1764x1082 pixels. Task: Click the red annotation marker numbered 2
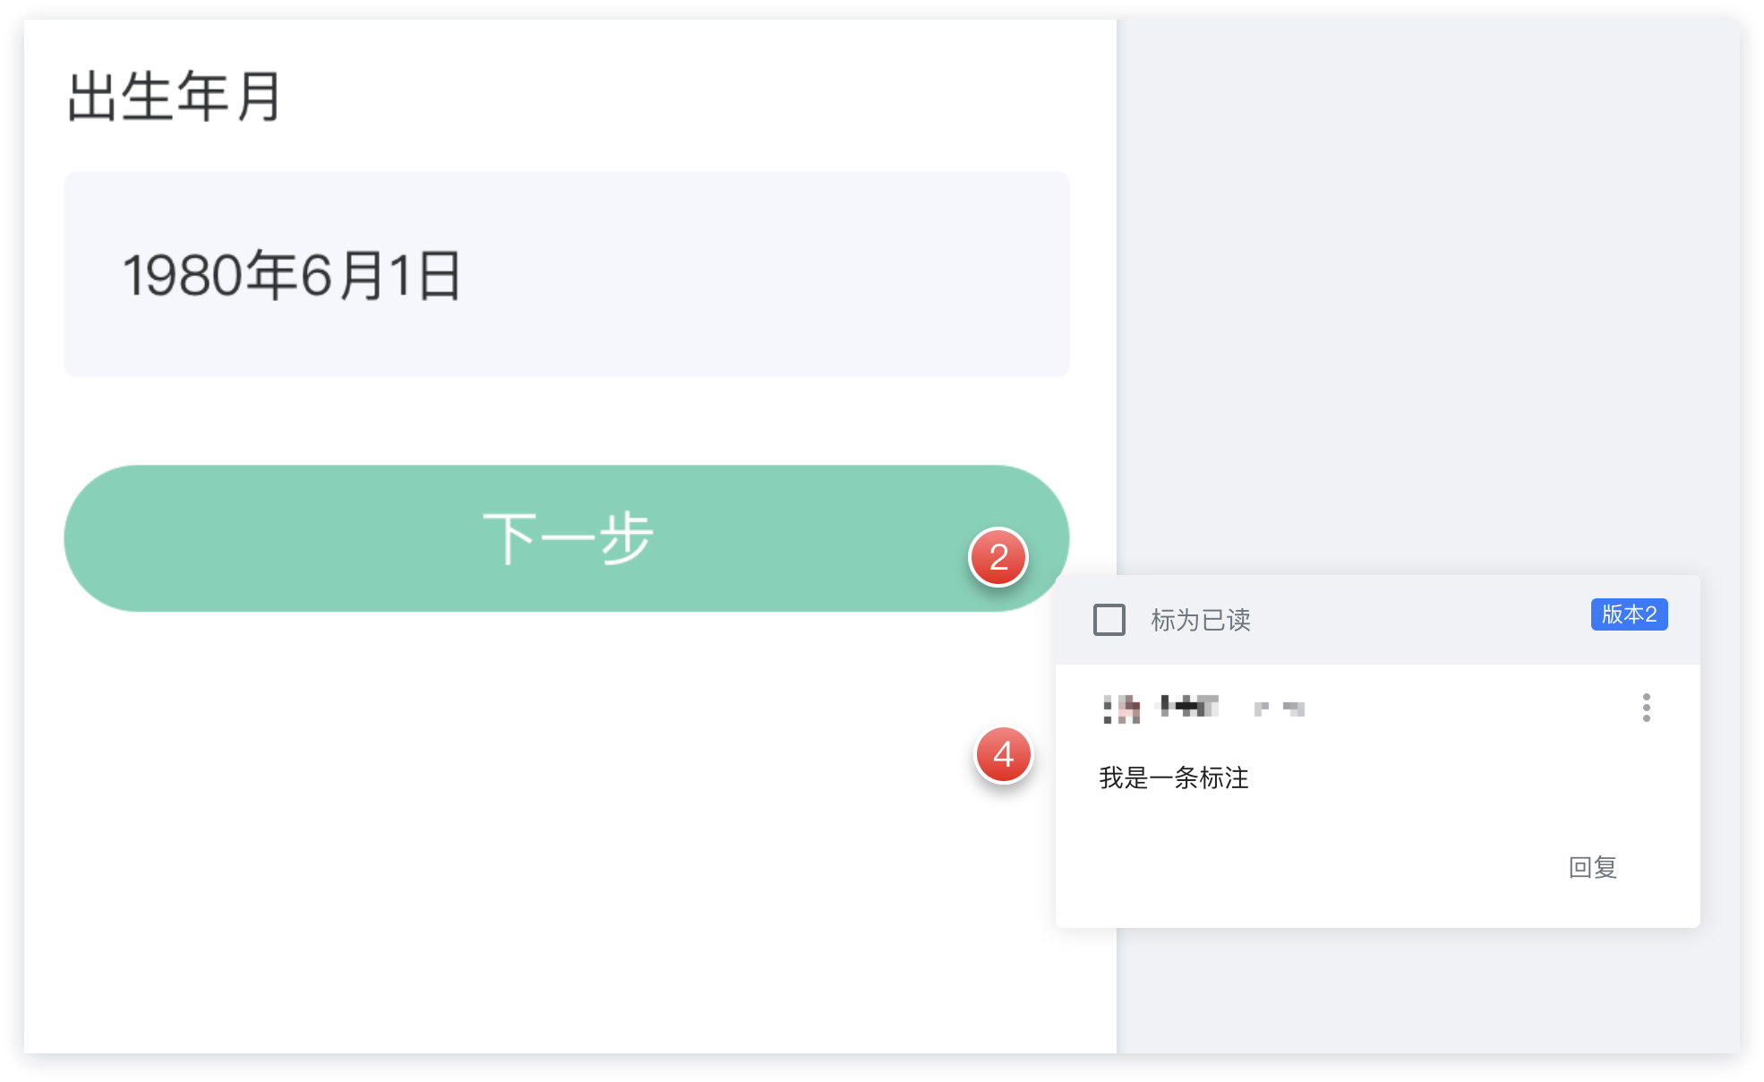pyautogui.click(x=998, y=557)
